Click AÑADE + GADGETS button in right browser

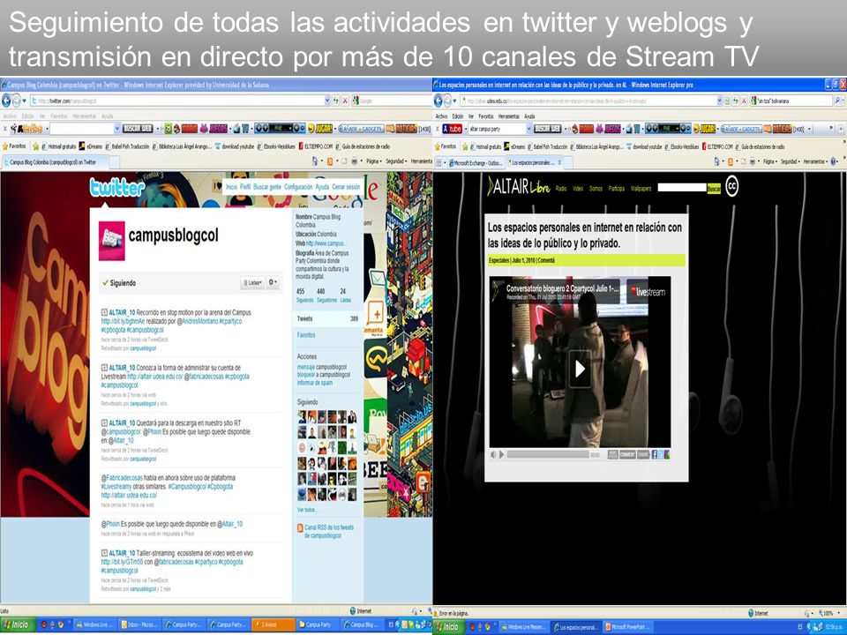point(741,129)
